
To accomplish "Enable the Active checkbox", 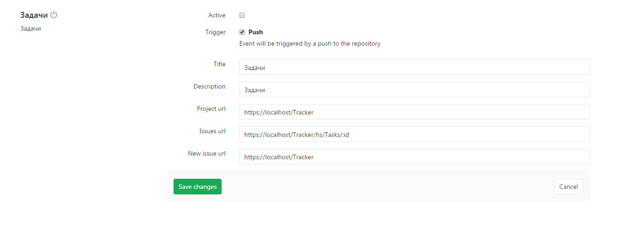I will (243, 15).
